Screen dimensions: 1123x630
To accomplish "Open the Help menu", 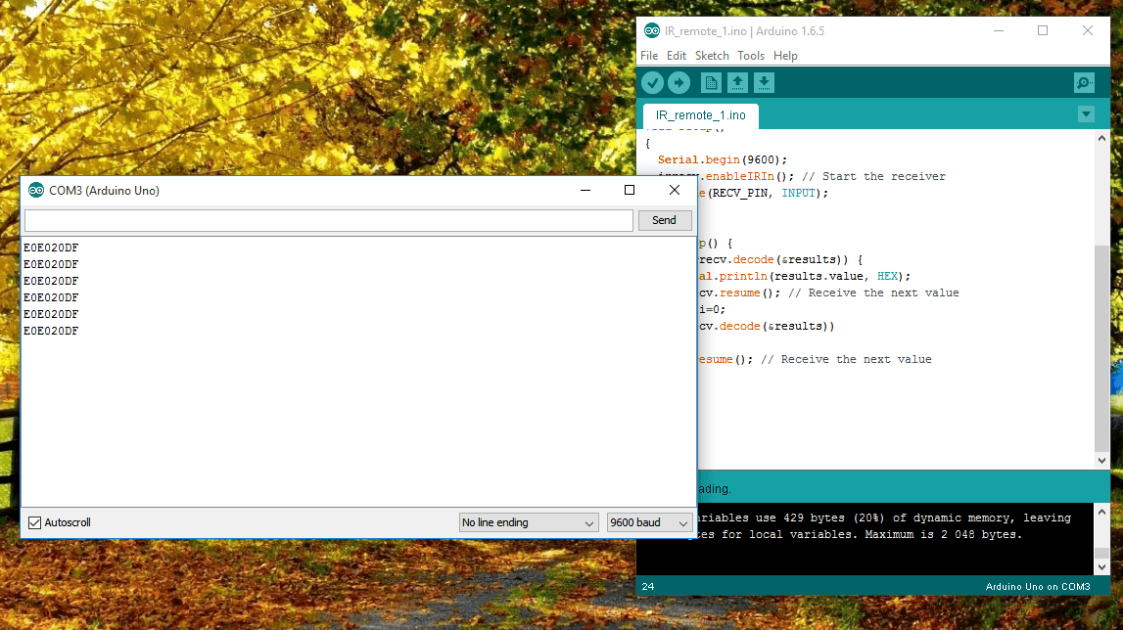I will pyautogui.click(x=785, y=56).
